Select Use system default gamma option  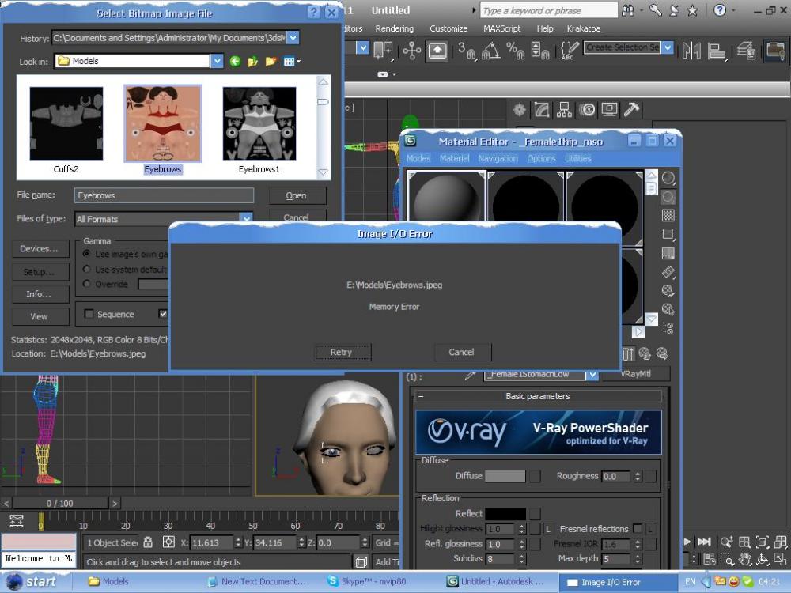[x=88, y=270]
